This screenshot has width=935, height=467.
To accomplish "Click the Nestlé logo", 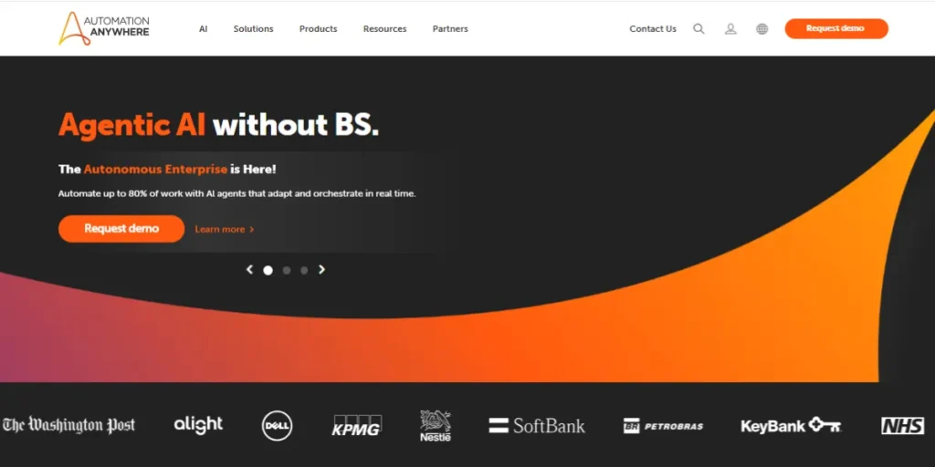I will click(436, 425).
